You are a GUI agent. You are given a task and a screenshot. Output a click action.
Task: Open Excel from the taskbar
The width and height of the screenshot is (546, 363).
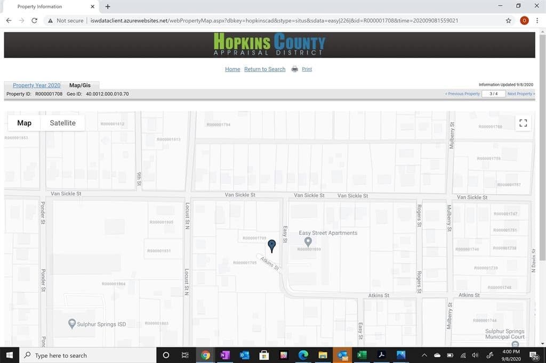pos(362,355)
